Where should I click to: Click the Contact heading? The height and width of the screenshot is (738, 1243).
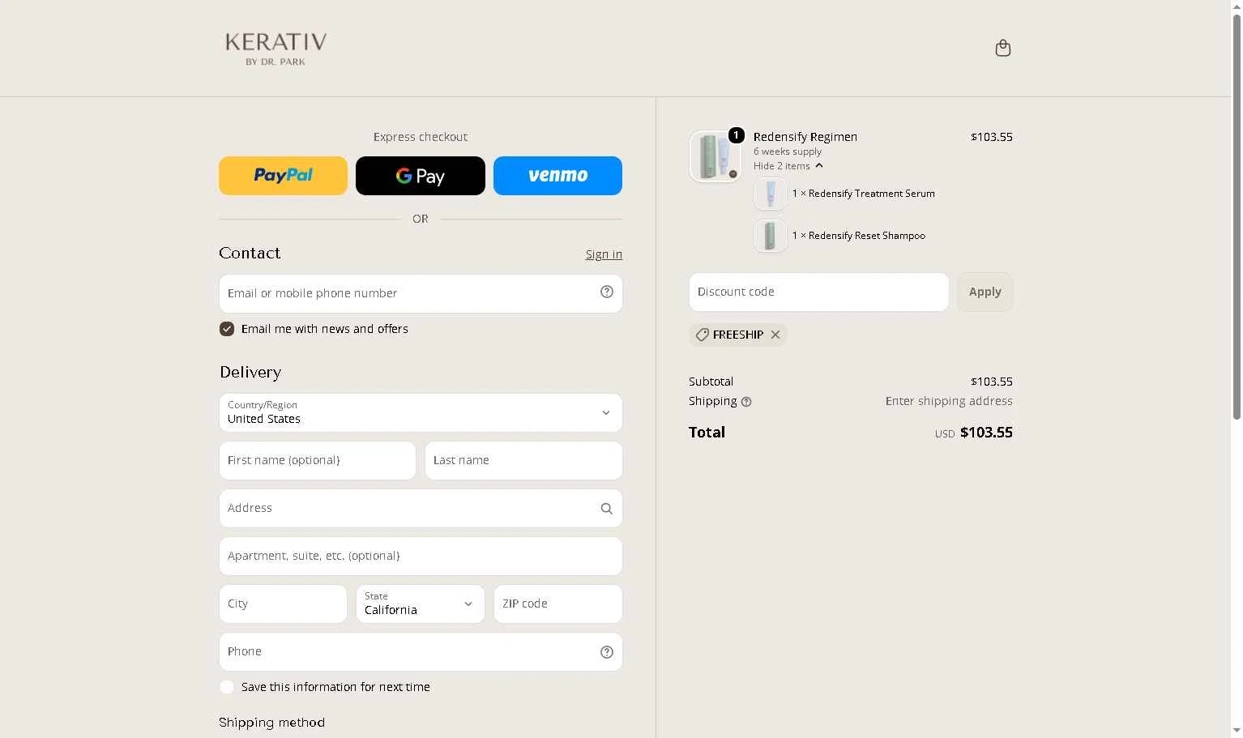250,253
